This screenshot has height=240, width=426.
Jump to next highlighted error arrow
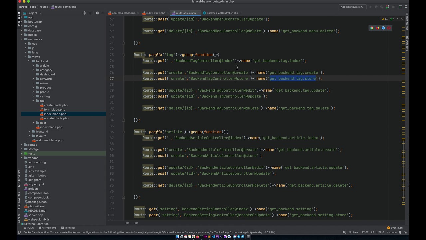tap(402, 19)
